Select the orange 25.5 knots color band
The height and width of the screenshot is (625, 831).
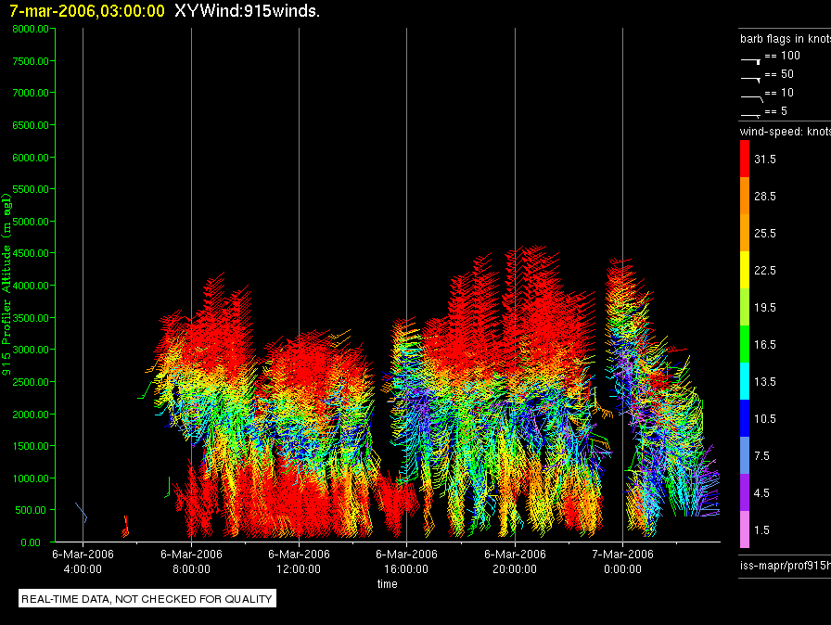(745, 233)
